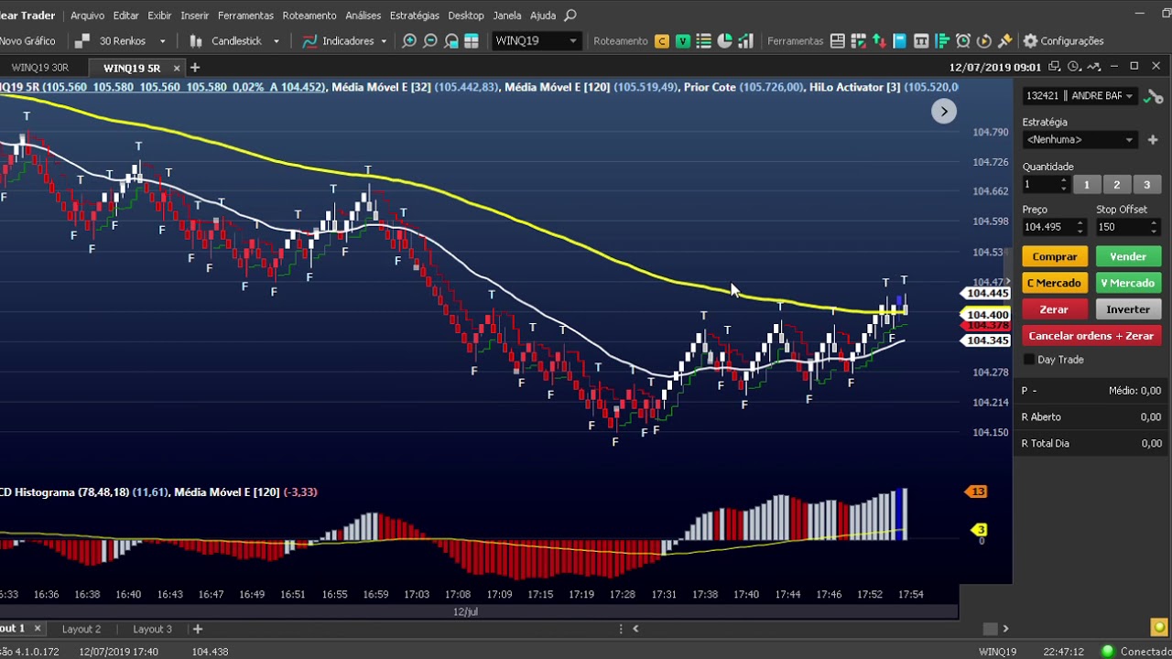Click the zoom out magnifier icon
Image resolution: width=1172 pixels, height=659 pixels.
tap(430, 41)
